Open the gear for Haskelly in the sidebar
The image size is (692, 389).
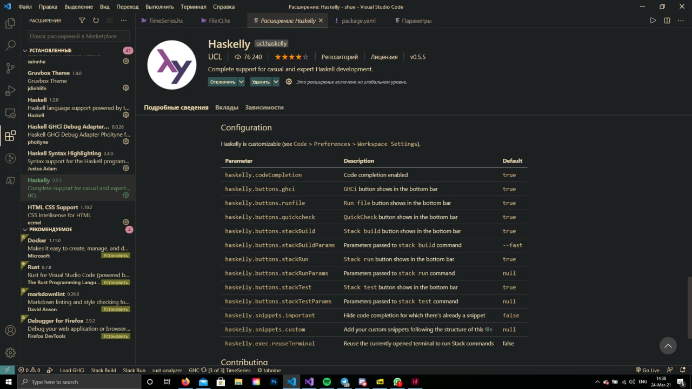point(126,196)
